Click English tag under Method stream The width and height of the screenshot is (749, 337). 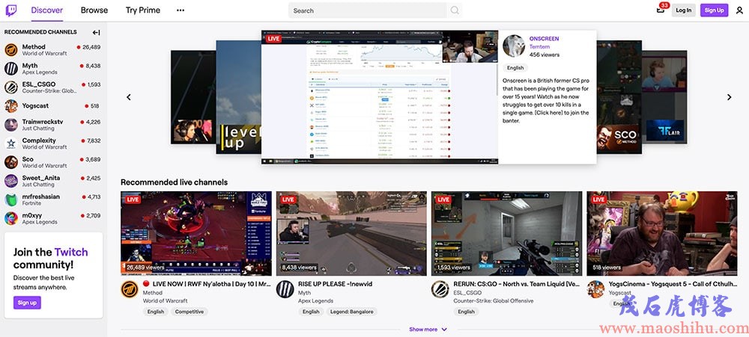pyautogui.click(x=156, y=312)
